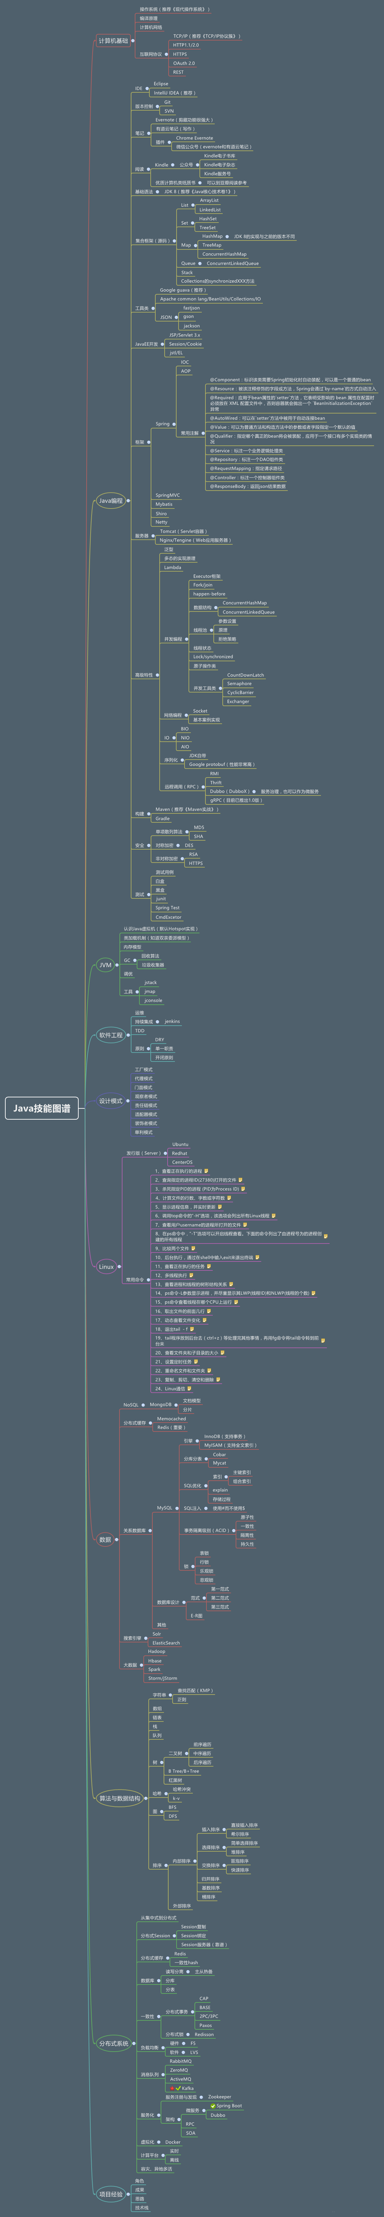The height and width of the screenshot is (2217, 384).
Task: Collapse the Java编程 branch toggle dot
Action: [129, 500]
